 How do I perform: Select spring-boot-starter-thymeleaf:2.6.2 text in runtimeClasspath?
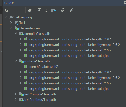click(x=94, y=78)
